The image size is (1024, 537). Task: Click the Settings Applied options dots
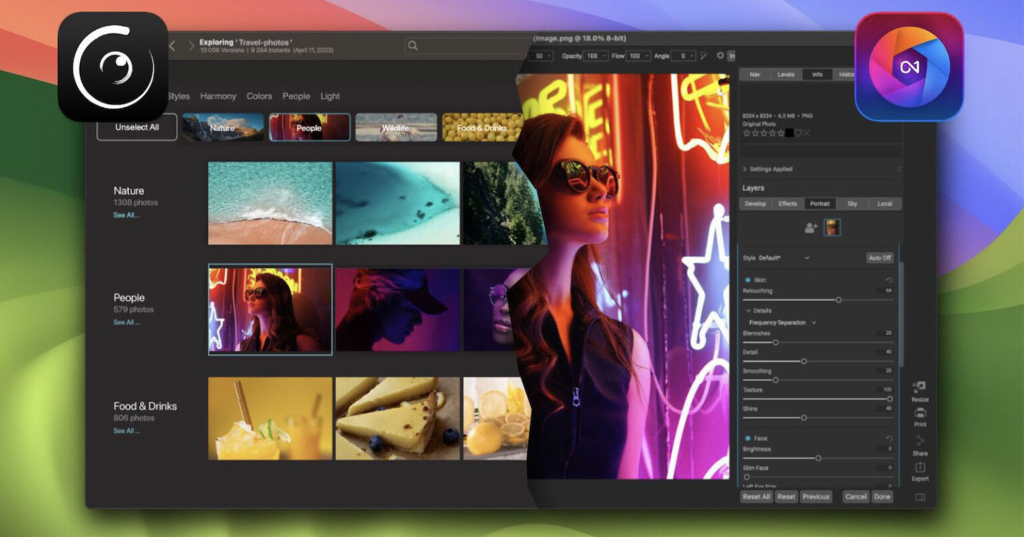click(x=899, y=169)
